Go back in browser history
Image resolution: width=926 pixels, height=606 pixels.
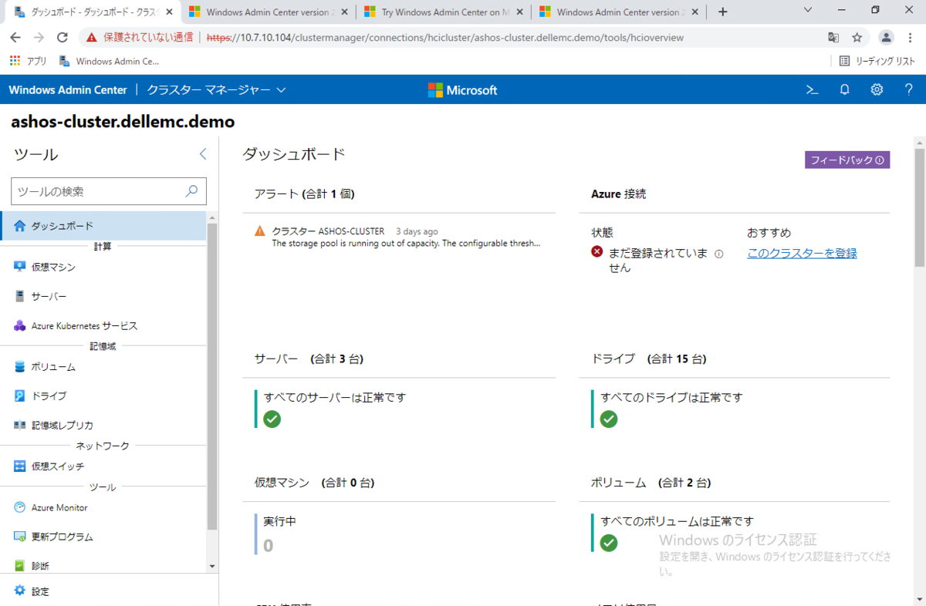pyautogui.click(x=15, y=37)
